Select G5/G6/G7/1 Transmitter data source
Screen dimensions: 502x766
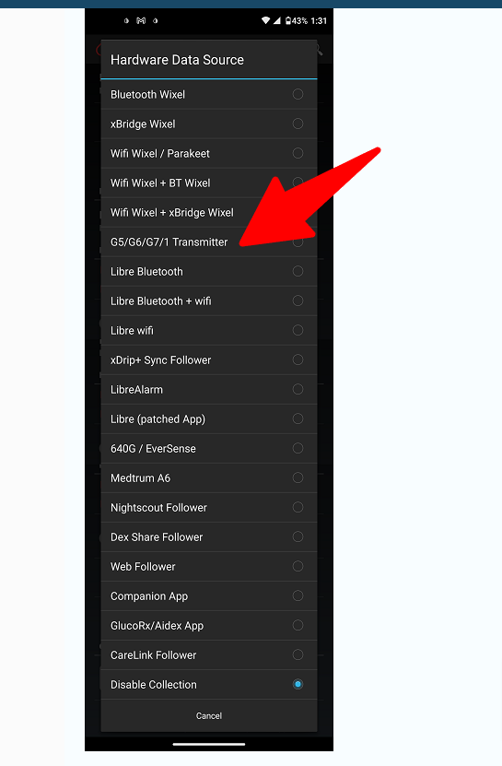coord(208,242)
